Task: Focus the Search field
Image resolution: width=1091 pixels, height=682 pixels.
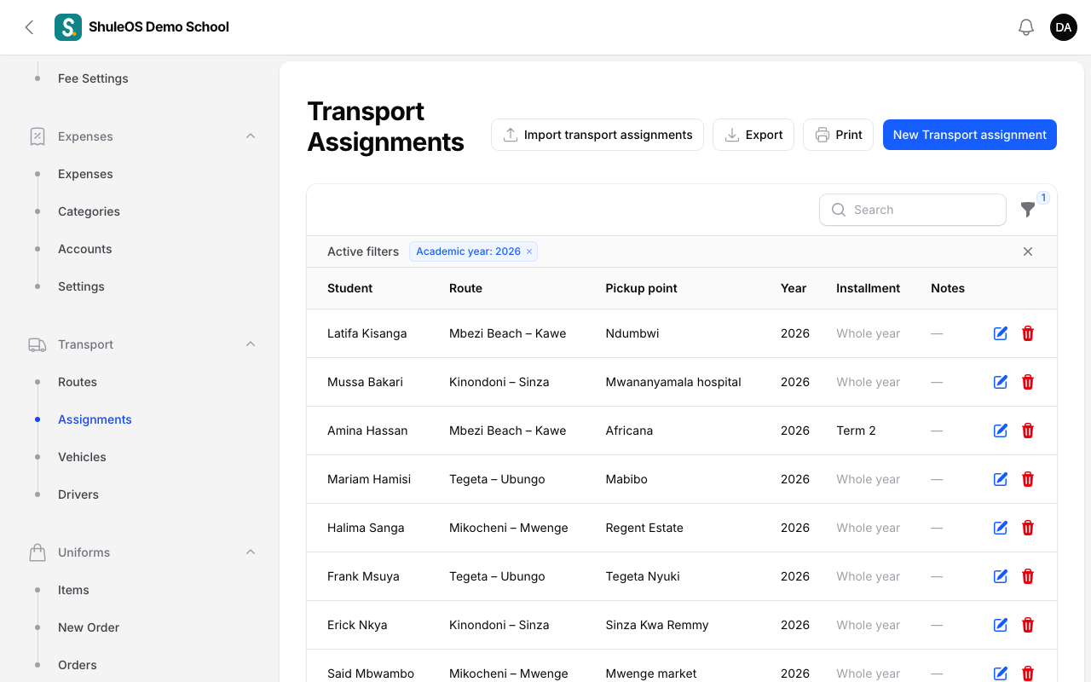Action: click(x=913, y=210)
